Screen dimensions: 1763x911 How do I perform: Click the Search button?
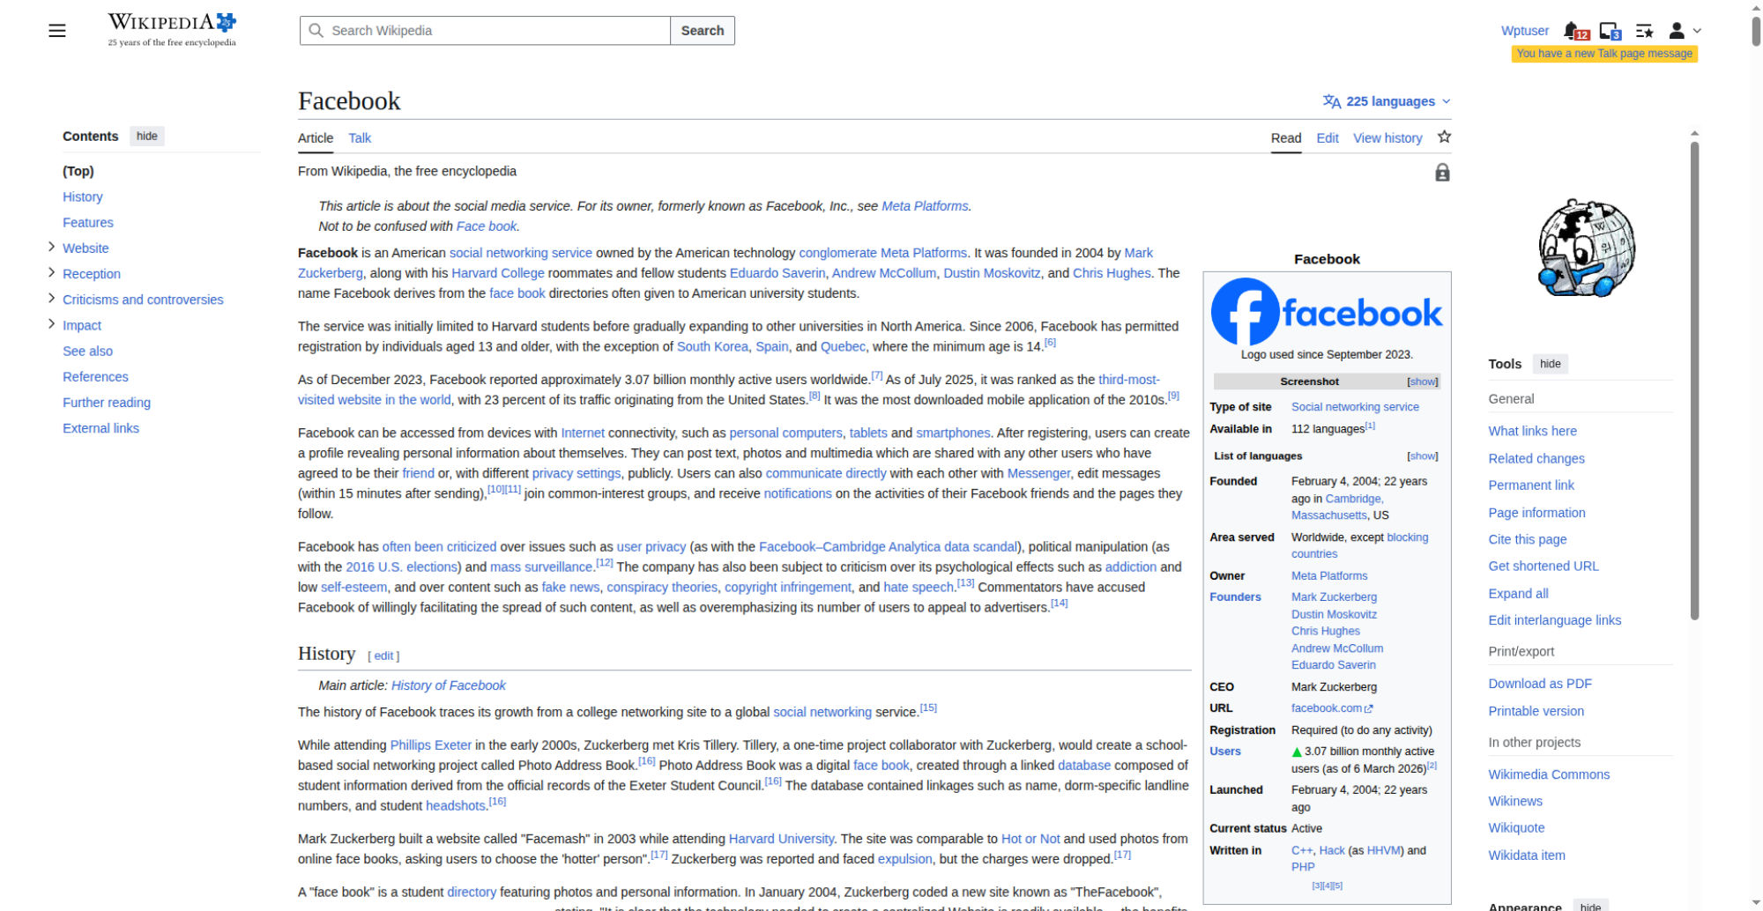702,31
